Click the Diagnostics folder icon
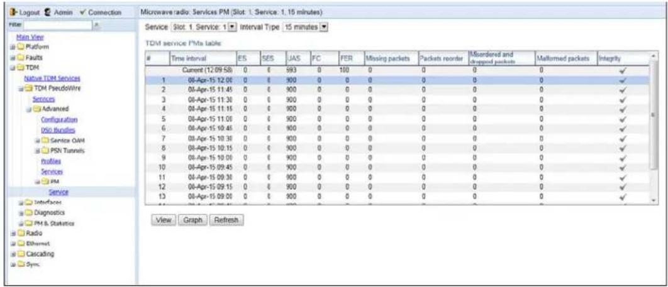The image size is (668, 287). [27, 213]
